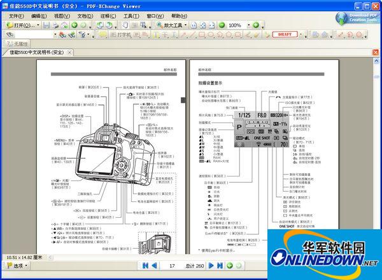Select the Rectangle shape tool
The width and height of the screenshot is (382, 280).
point(202,35)
